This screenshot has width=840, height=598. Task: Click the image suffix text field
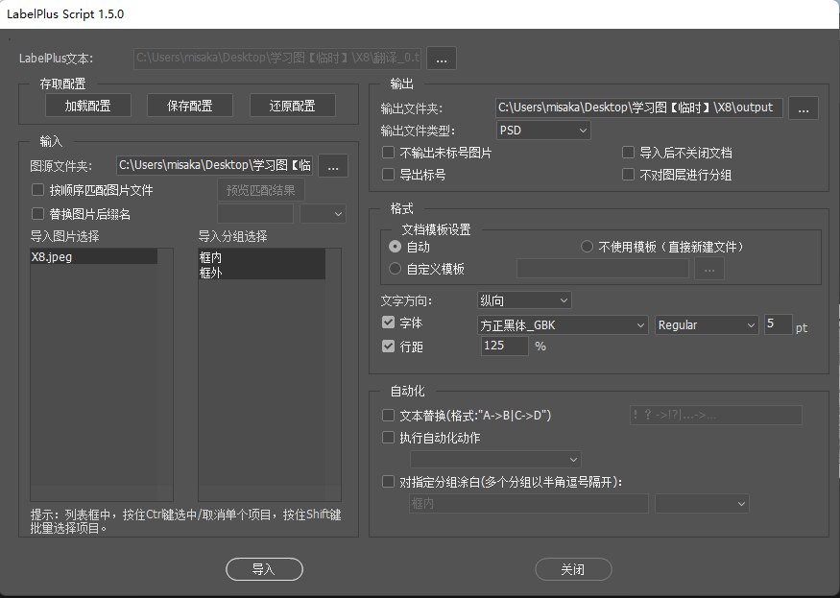point(255,214)
